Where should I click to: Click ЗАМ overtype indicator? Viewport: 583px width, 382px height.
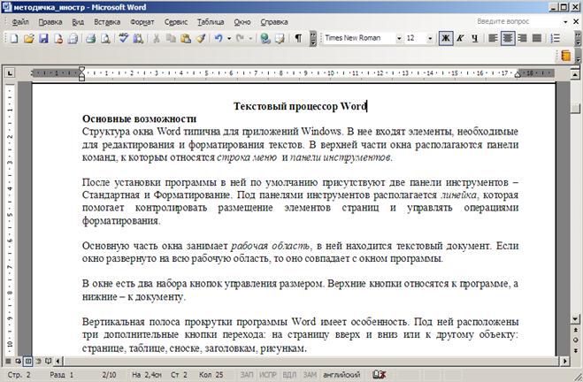pos(310,375)
